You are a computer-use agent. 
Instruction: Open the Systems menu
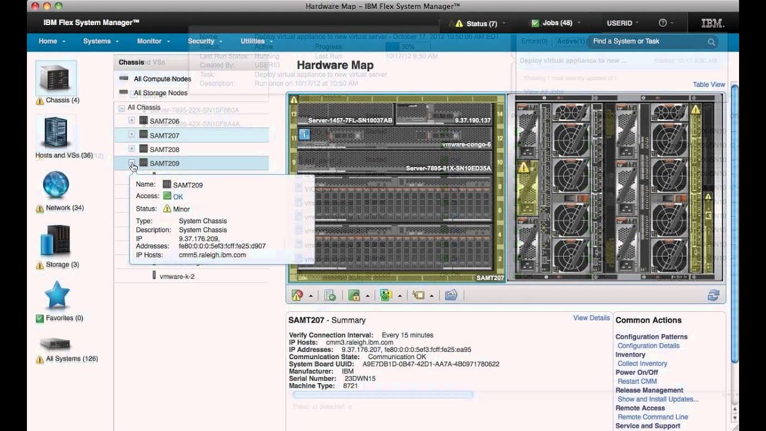101,41
